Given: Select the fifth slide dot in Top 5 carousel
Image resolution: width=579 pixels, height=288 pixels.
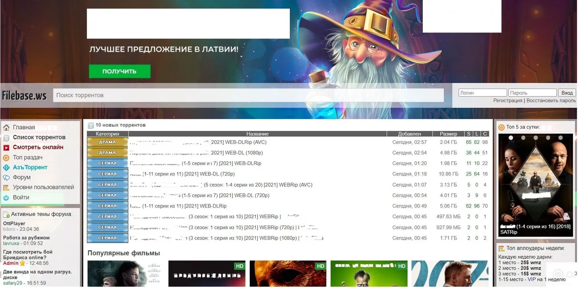Looking at the screenshot, I should (560, 138).
